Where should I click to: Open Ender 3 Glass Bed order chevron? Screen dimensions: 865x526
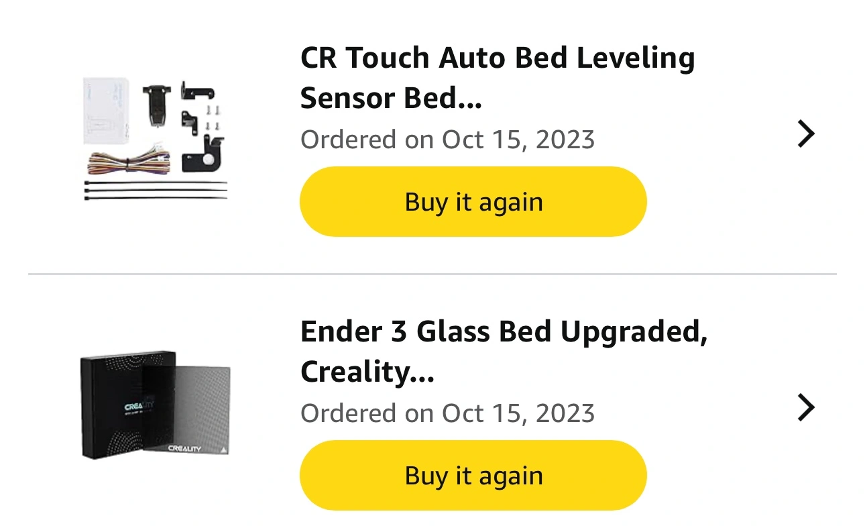pos(805,407)
